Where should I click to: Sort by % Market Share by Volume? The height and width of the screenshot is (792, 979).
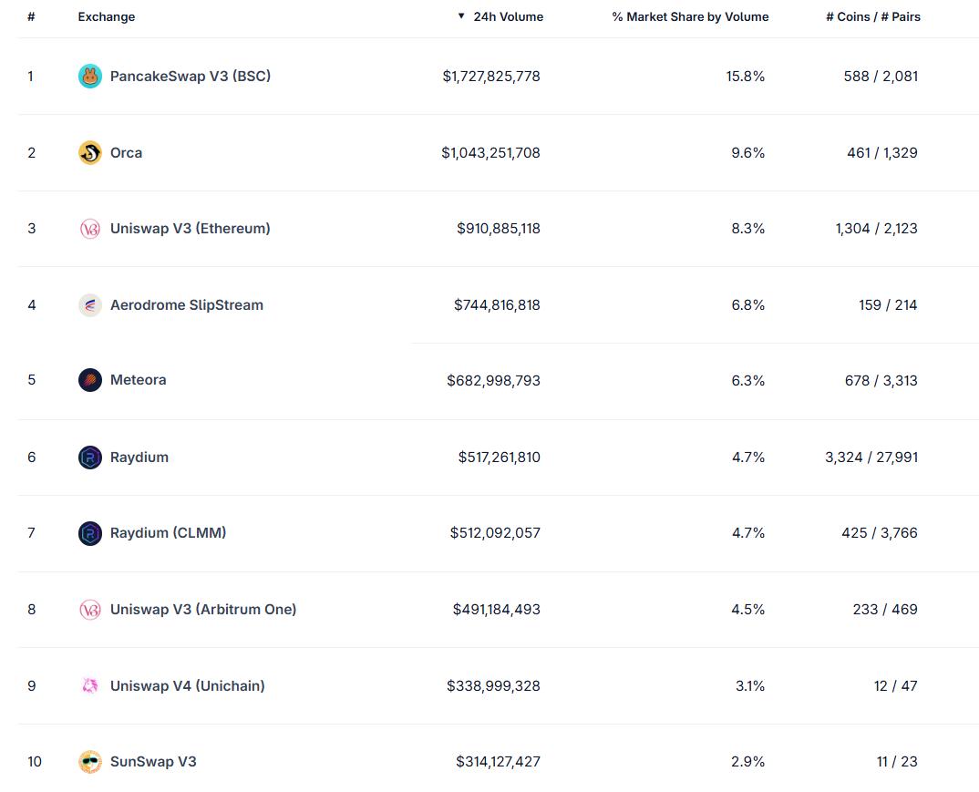[690, 16]
